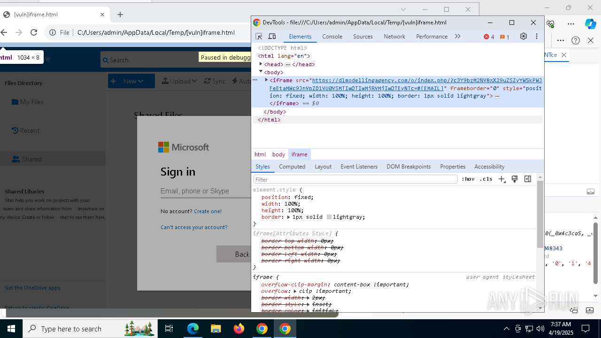Click the ellipsis after the iframe opening tag
Image resolution: width=601 pixels, height=338 pixels.
pos(497,96)
